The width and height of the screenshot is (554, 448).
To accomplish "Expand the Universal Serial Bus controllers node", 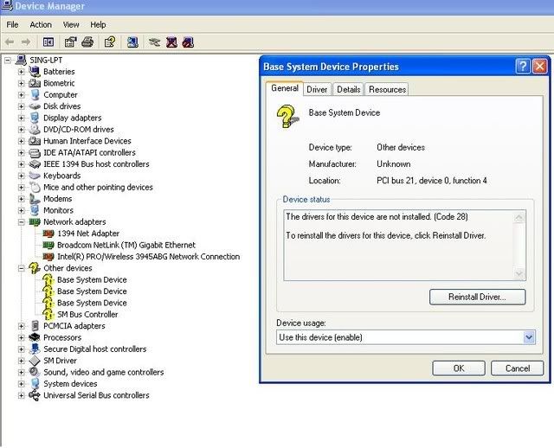I will pyautogui.click(x=22, y=395).
